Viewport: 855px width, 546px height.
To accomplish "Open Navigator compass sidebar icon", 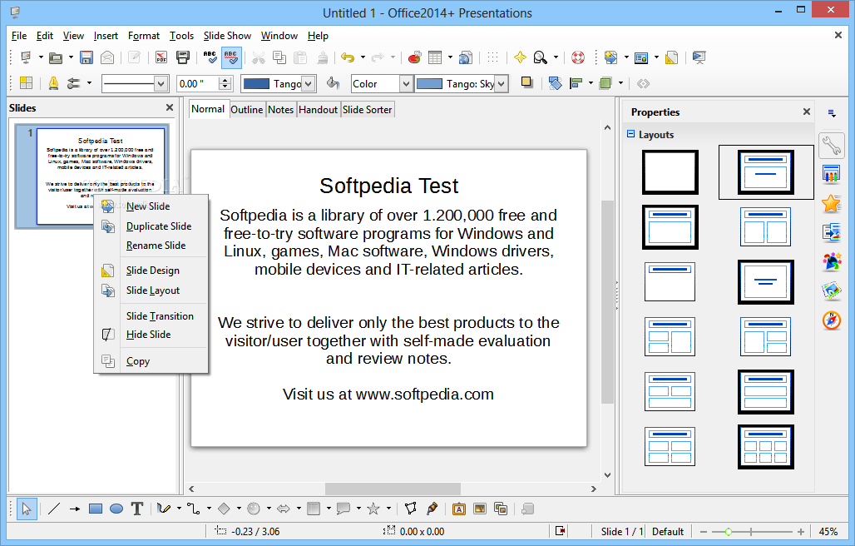I will pos(832,320).
